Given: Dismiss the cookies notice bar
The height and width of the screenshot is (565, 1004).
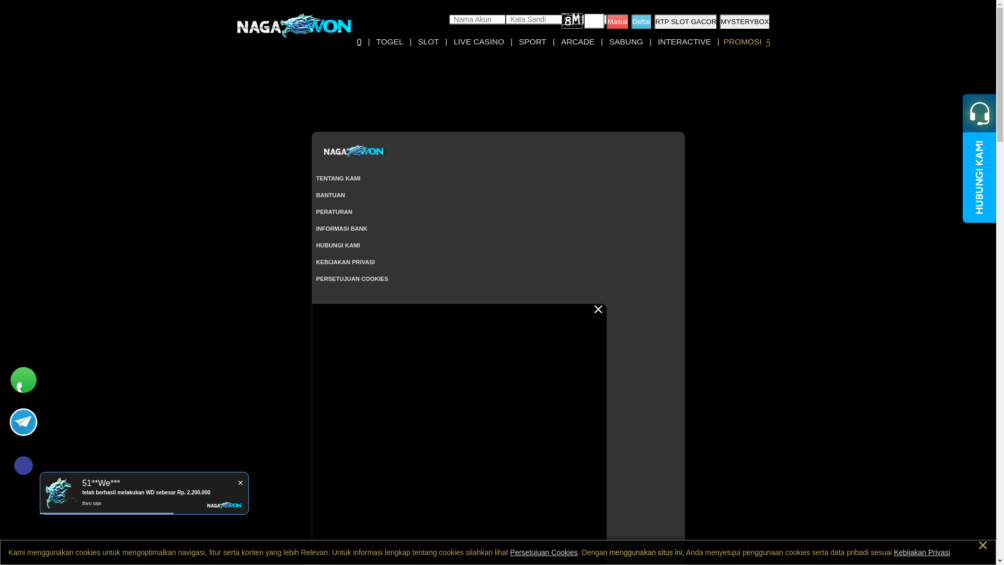Looking at the screenshot, I should coord(983,546).
